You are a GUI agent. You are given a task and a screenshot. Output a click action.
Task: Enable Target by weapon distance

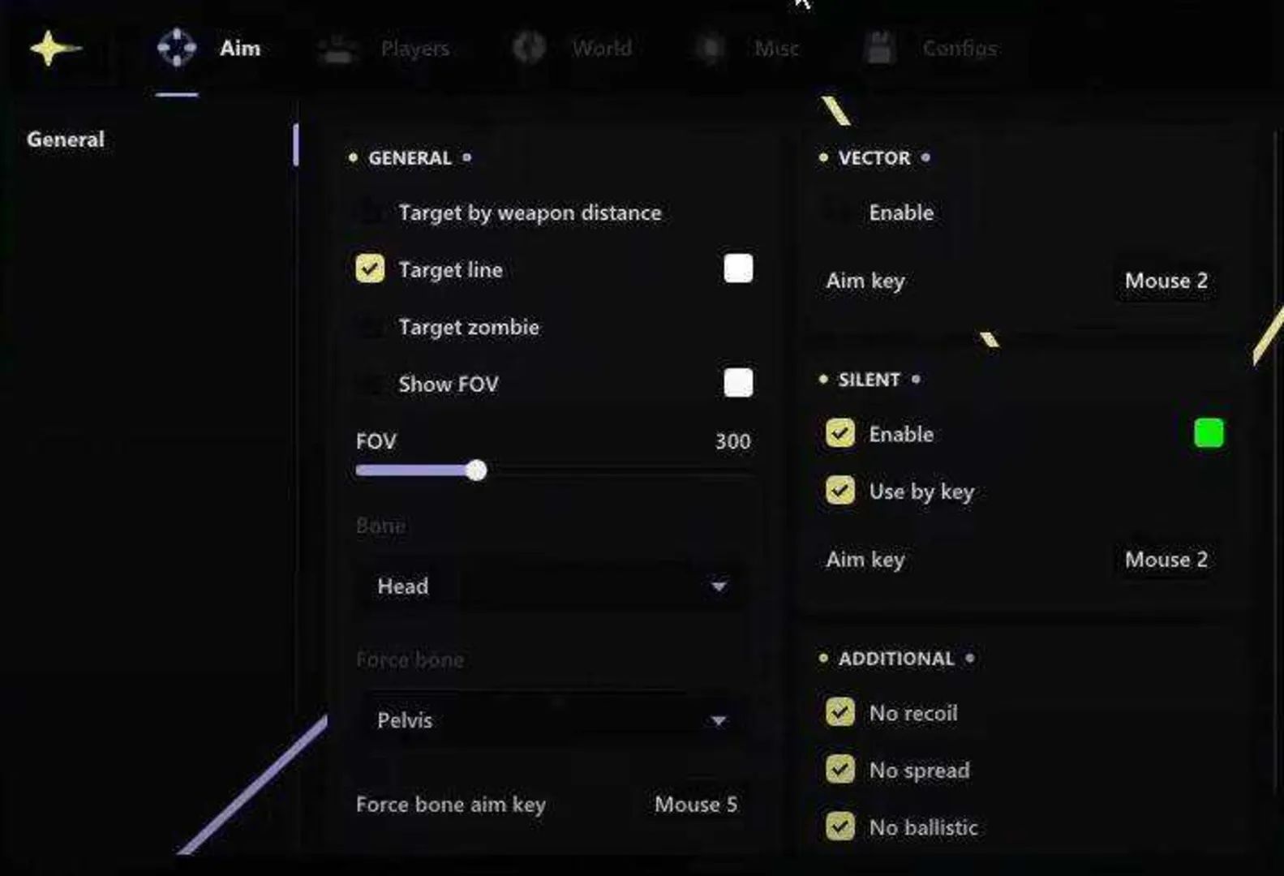pos(370,213)
